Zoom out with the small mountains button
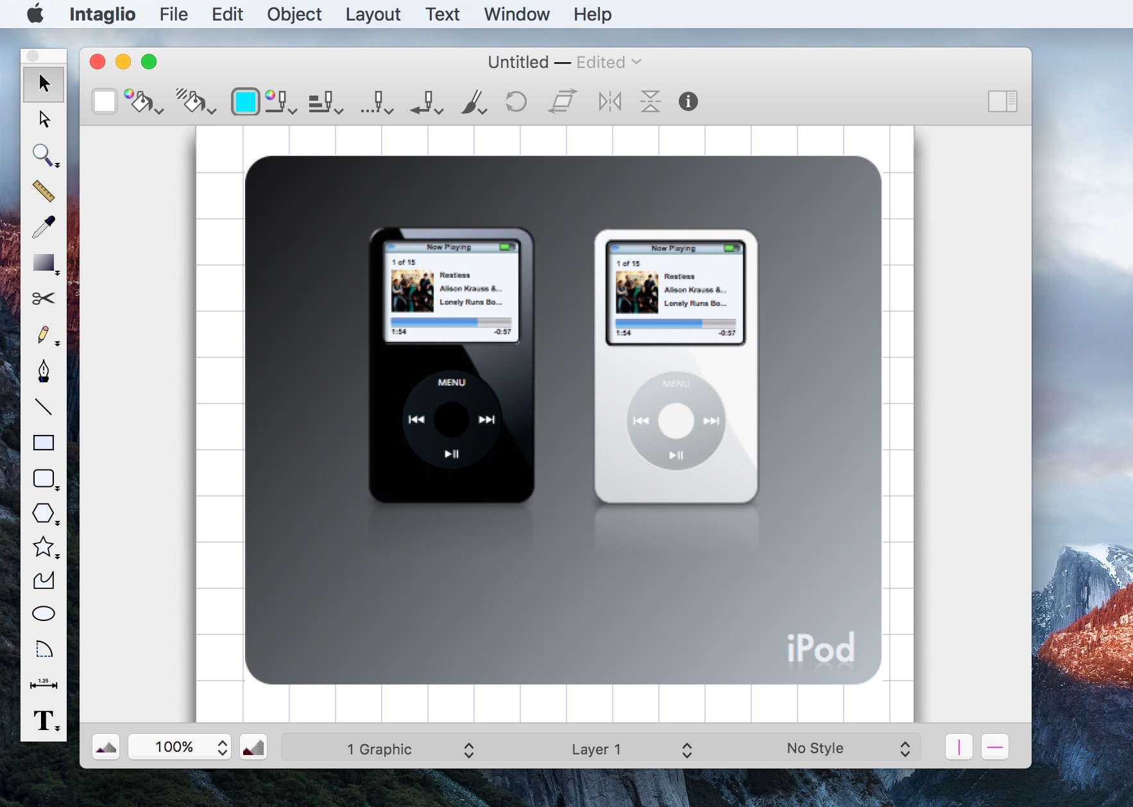The image size is (1133, 807). tap(106, 747)
